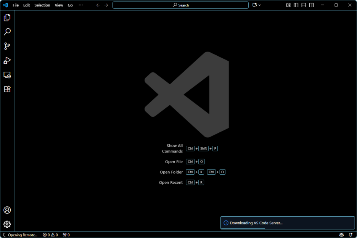Open the Extensions view
Viewport: 357px width, 238px height.
7,89
